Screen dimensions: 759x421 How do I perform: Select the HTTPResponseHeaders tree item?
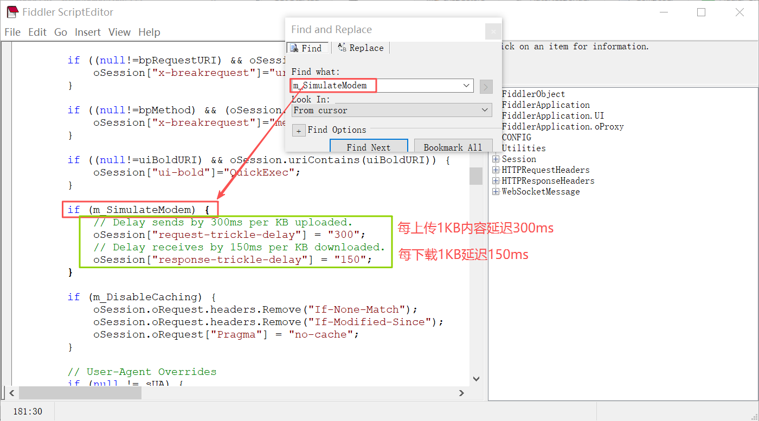click(548, 181)
